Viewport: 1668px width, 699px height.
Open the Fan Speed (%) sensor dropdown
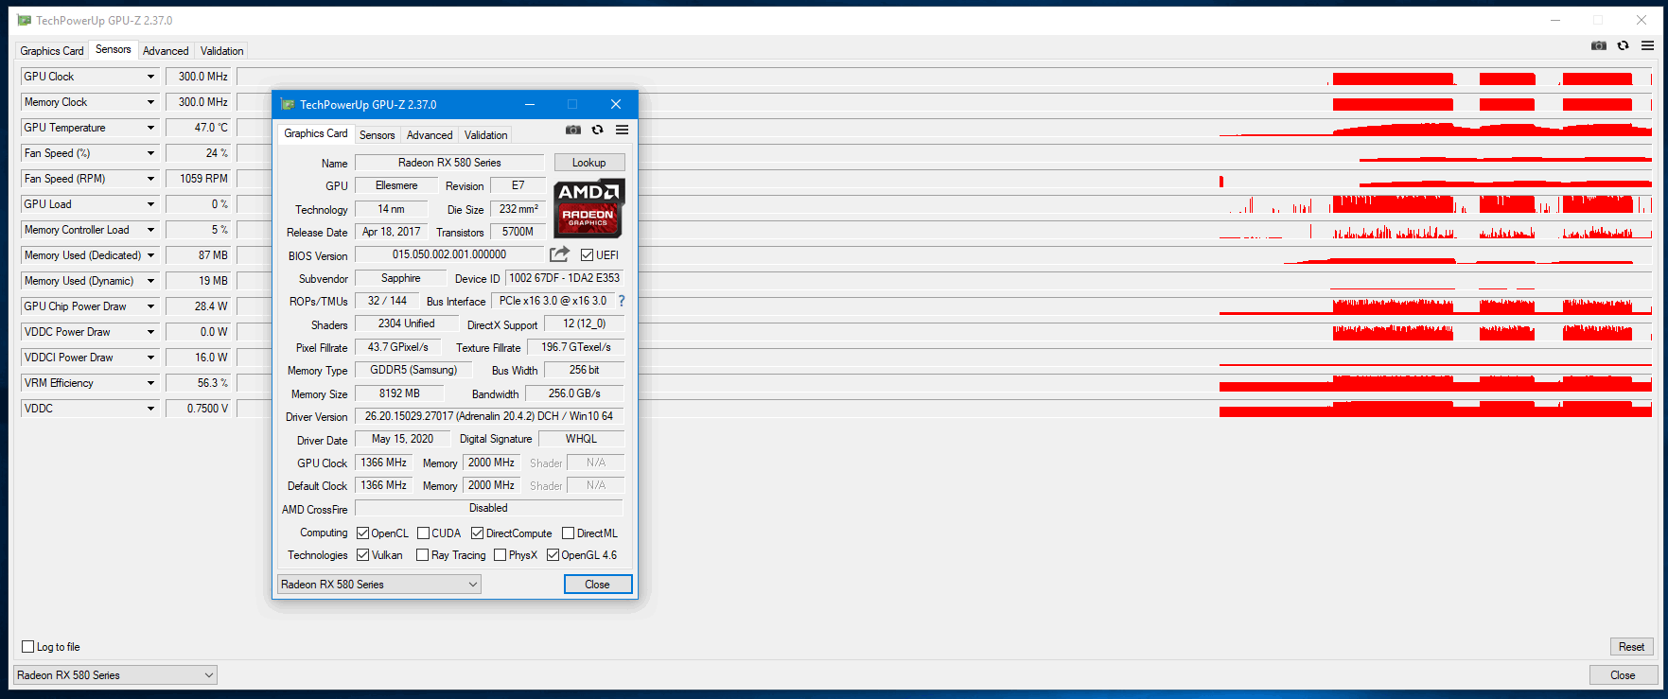[150, 153]
